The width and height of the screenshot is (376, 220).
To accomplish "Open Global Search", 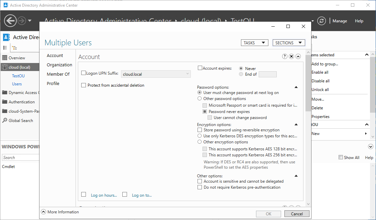I will click(21, 121).
